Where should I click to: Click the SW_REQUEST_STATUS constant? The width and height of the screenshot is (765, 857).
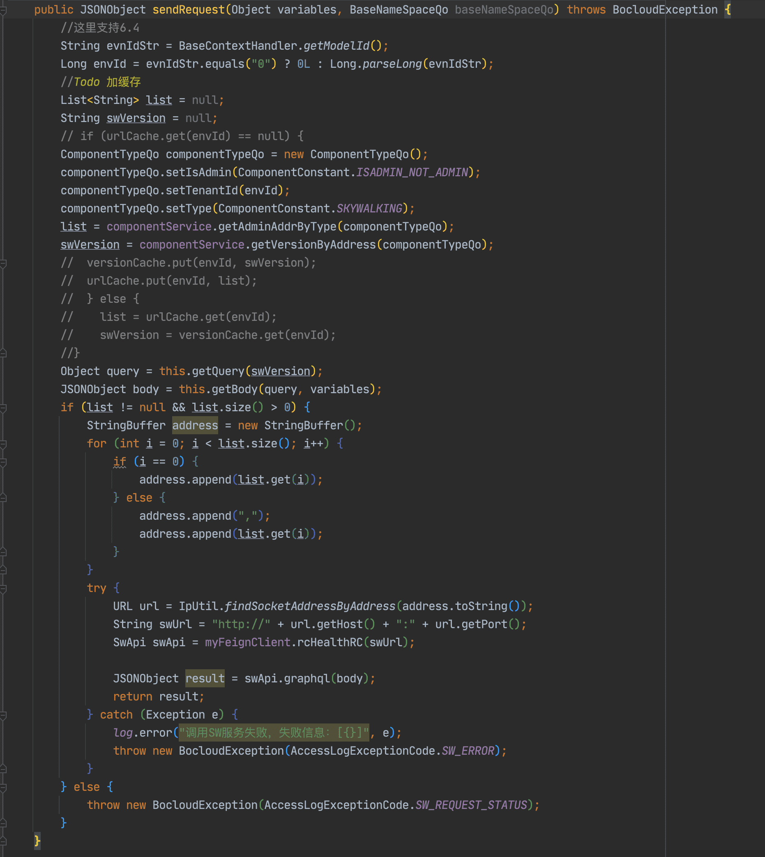471,805
